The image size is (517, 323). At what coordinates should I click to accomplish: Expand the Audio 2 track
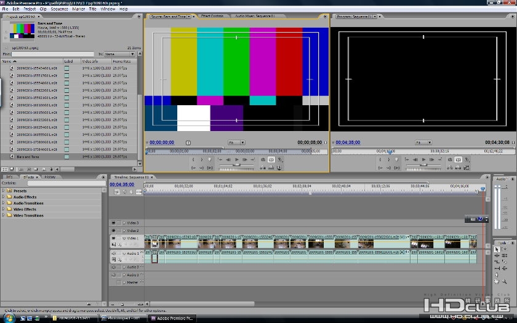pyautogui.click(x=124, y=267)
